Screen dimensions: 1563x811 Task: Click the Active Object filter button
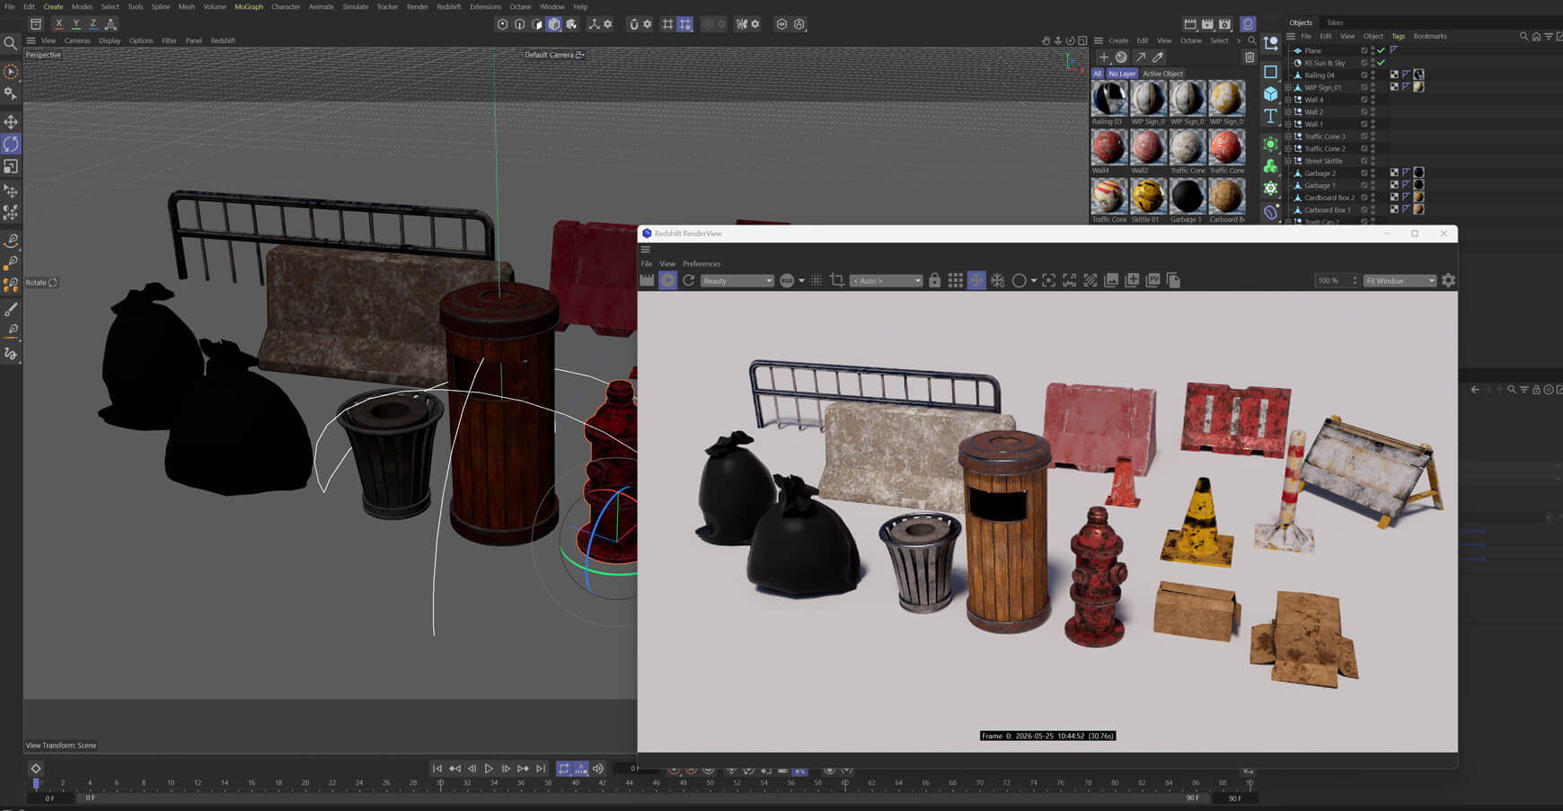[1162, 74]
